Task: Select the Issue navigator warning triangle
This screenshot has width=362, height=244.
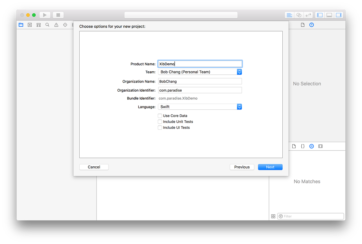Action: pyautogui.click(x=56, y=25)
